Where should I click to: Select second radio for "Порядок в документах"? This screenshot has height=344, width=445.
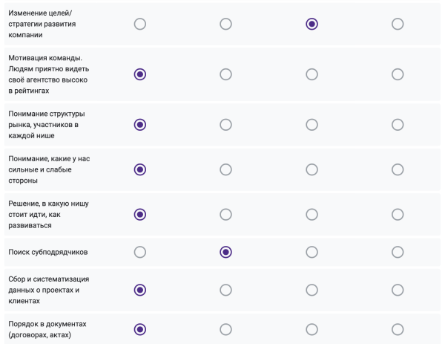pos(226,329)
